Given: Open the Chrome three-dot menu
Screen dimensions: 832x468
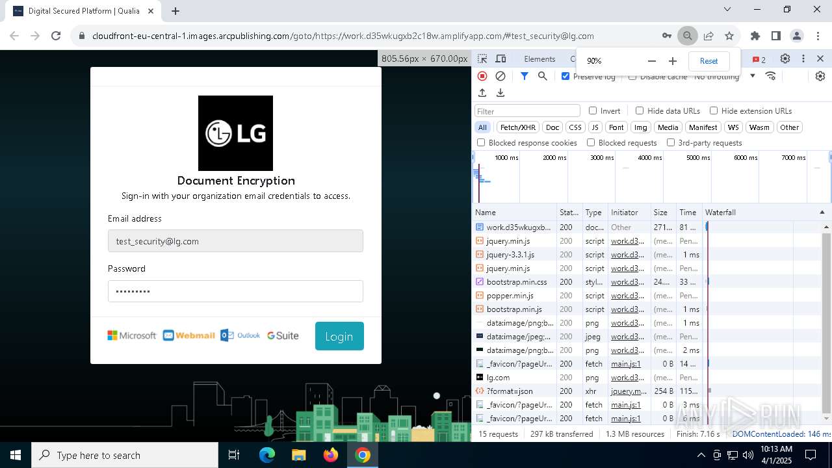Looking at the screenshot, I should pyautogui.click(x=818, y=36).
